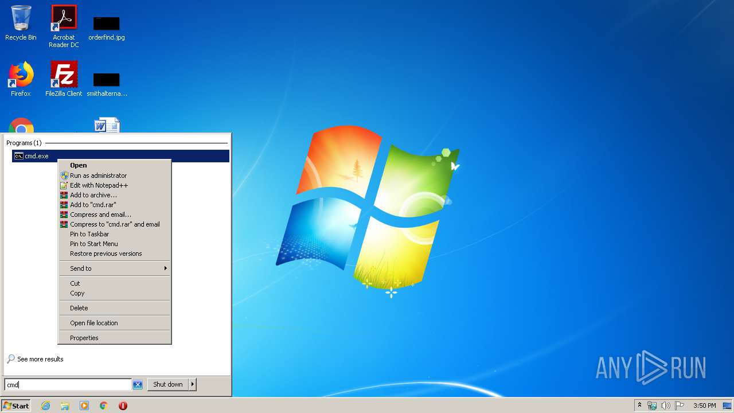Select Add to "cmd.rar"

(115, 205)
